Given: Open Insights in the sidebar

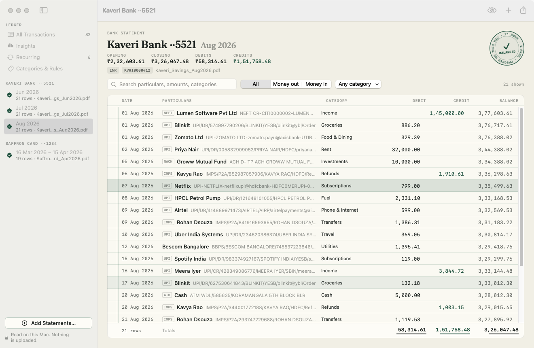Looking at the screenshot, I should pyautogui.click(x=49, y=46).
